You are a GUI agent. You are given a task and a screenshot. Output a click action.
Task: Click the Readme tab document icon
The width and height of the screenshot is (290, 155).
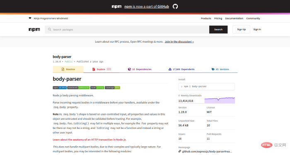[63, 69]
